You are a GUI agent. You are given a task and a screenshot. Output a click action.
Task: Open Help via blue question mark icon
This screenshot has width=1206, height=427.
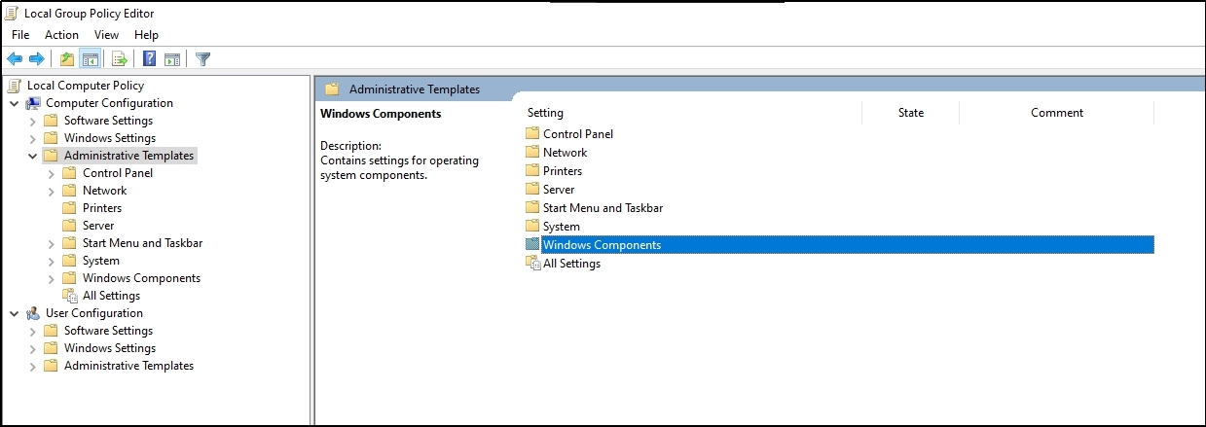click(150, 59)
